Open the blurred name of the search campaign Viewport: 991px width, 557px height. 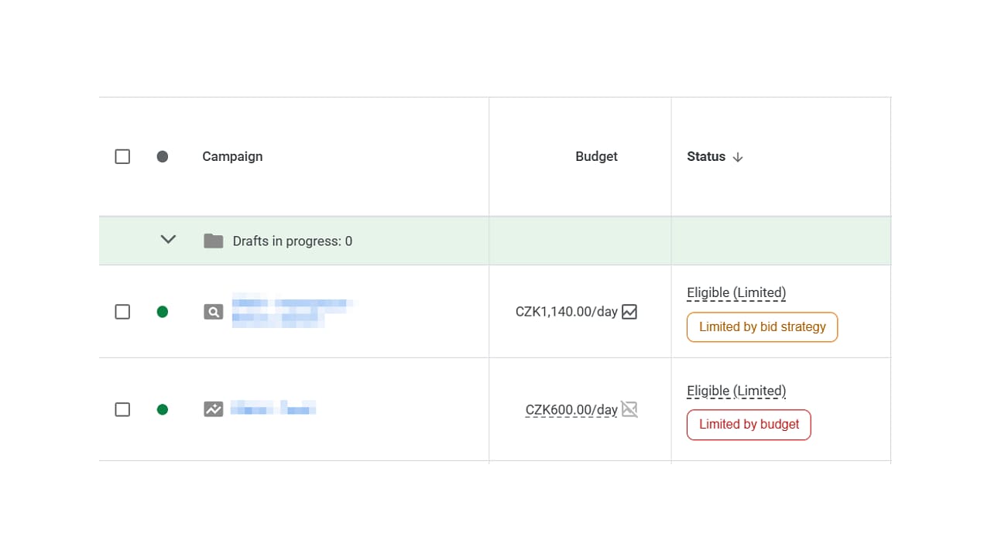coord(294,312)
